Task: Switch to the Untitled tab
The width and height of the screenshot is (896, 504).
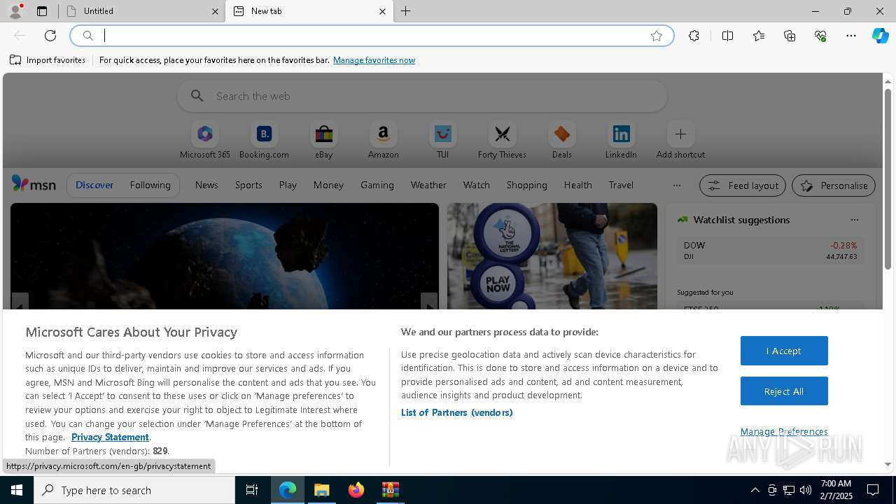Action: pos(142,11)
